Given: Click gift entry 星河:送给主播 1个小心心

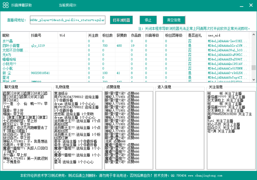Looking at the screenshot, I should 74,162.
